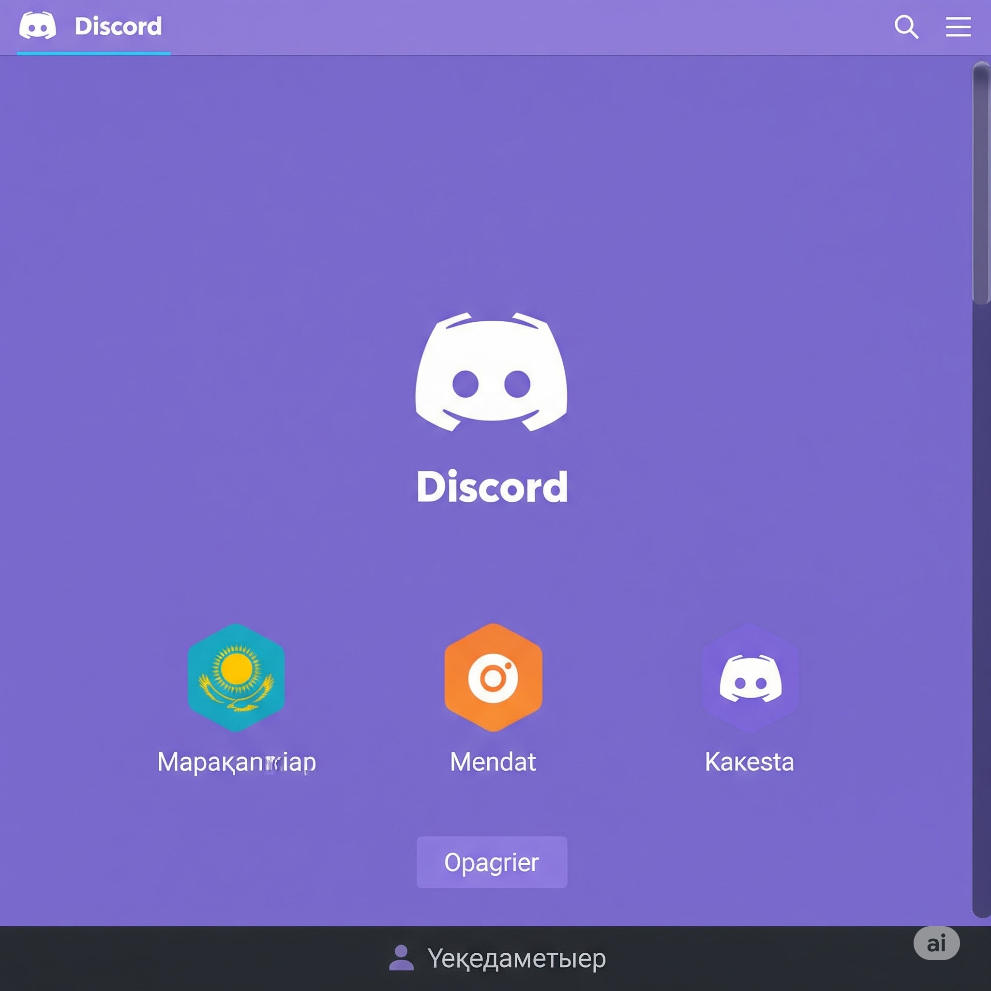Open the hamburger menu
Viewport: 991px width, 991px height.
(958, 27)
